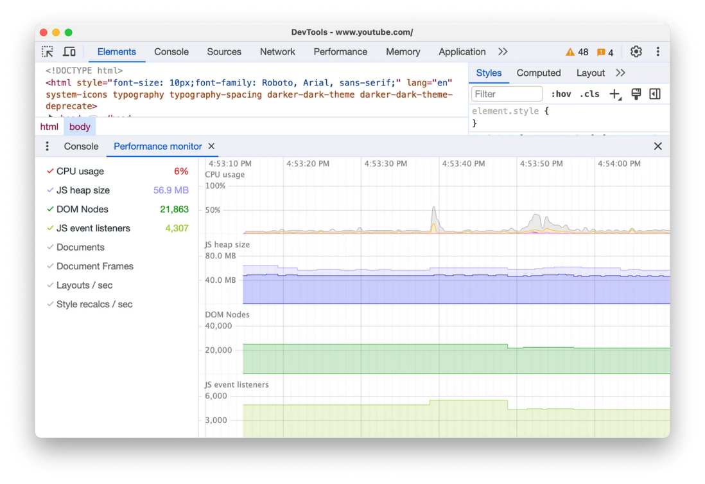The image size is (705, 484).
Task: Click the issues counter showing 4
Action: click(x=605, y=52)
